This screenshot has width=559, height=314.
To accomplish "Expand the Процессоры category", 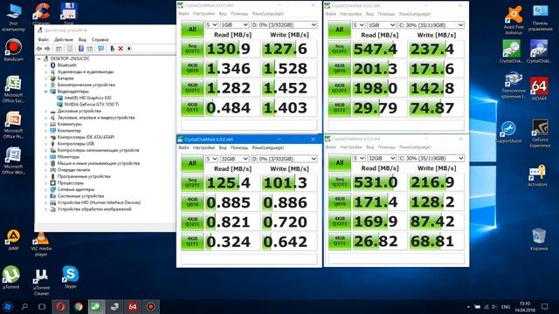I will [46, 182].
